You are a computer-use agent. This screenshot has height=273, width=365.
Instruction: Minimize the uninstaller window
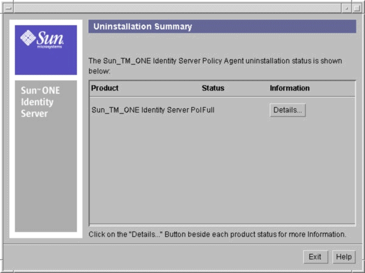point(346,8)
